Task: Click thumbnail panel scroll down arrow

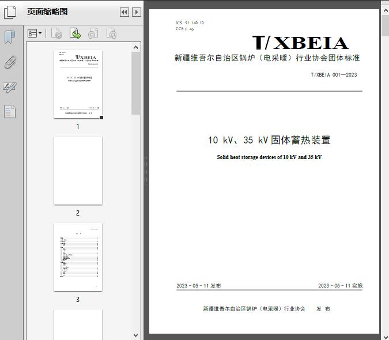Action: tap(135, 335)
